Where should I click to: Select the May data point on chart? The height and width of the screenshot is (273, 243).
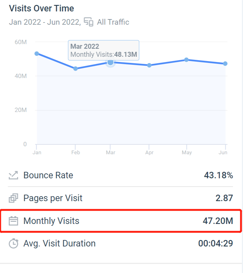click(x=187, y=60)
